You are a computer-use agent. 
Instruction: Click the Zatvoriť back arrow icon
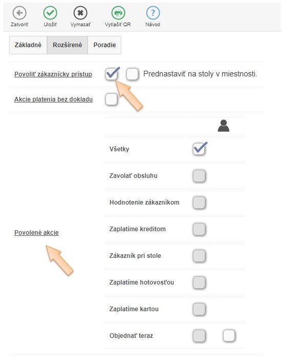[19, 13]
